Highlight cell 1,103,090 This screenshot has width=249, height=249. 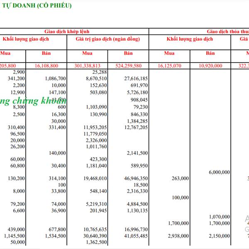tap(96, 107)
